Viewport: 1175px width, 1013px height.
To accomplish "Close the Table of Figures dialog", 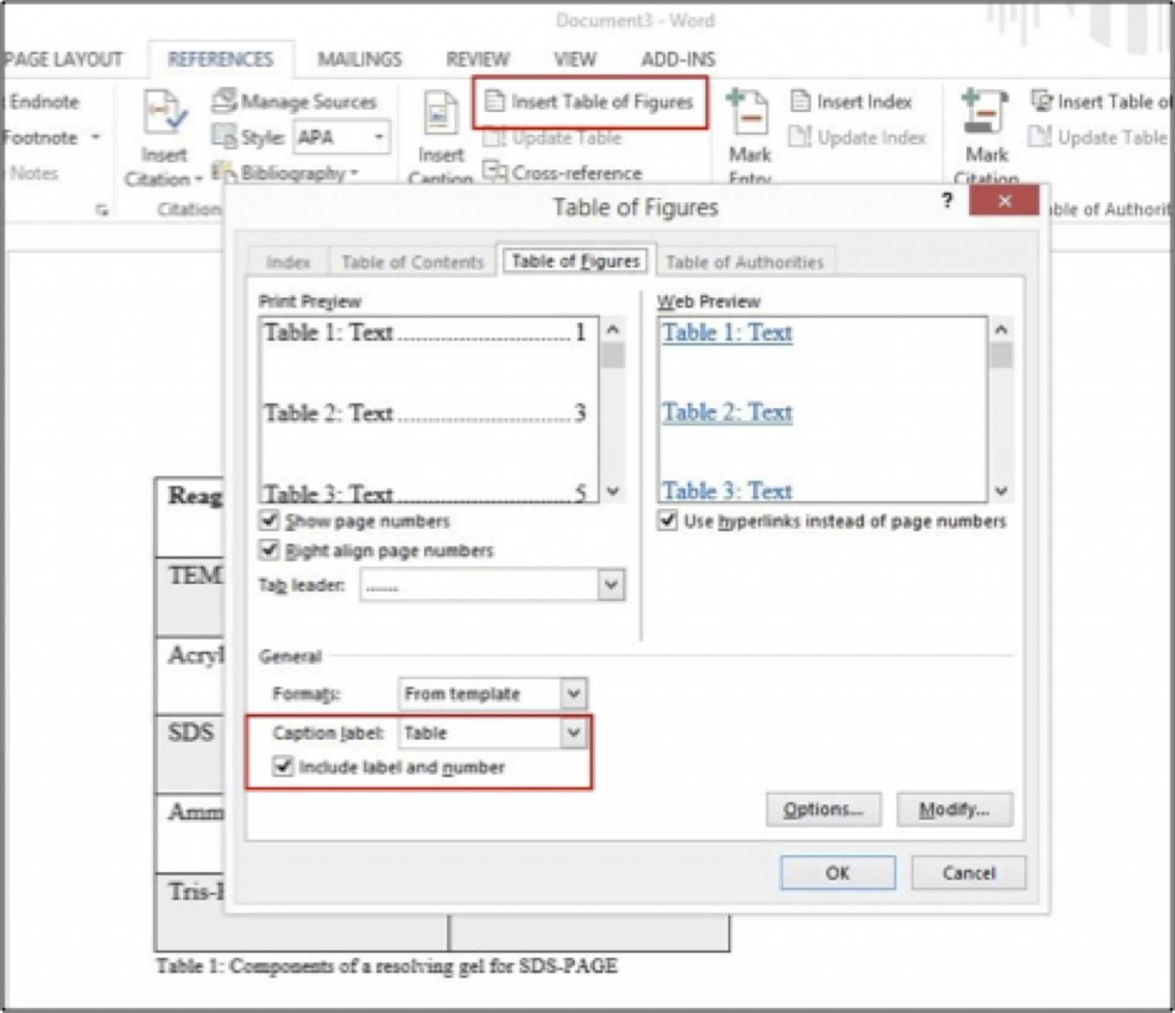I will click(x=1004, y=201).
